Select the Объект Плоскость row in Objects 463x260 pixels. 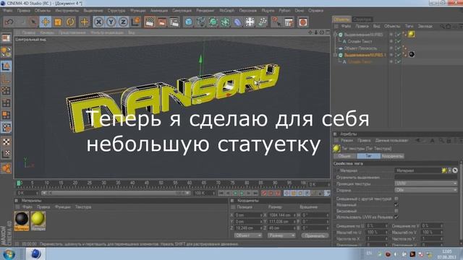click(x=360, y=48)
